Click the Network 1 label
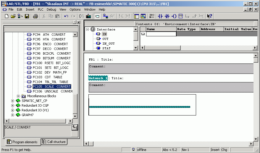The height and width of the screenshot is (153, 260). pyautogui.click(x=98, y=78)
